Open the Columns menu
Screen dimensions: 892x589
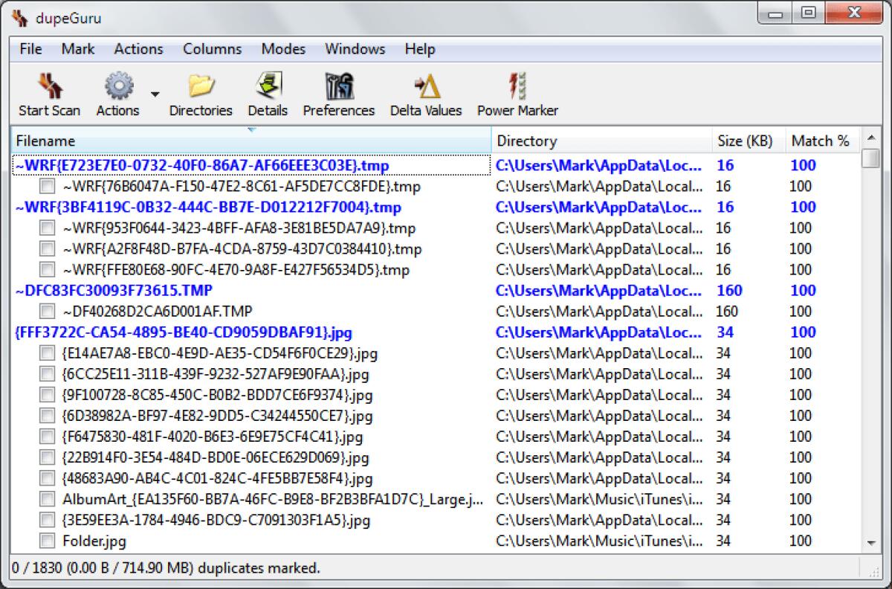[x=211, y=49]
